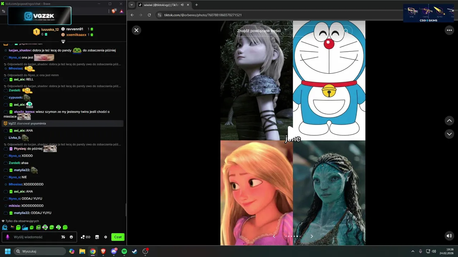
Task: Expand the gift leaderboard arrow
Action: tap(63, 42)
